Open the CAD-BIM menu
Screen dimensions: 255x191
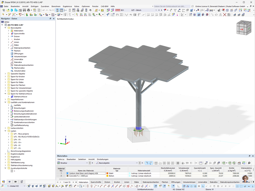coord(104,6)
